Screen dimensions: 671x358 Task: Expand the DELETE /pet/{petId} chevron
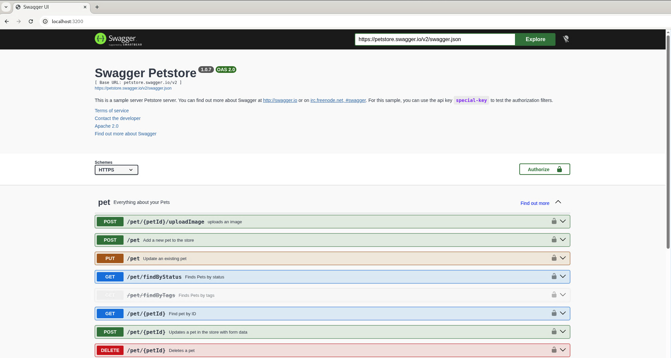coord(563,350)
